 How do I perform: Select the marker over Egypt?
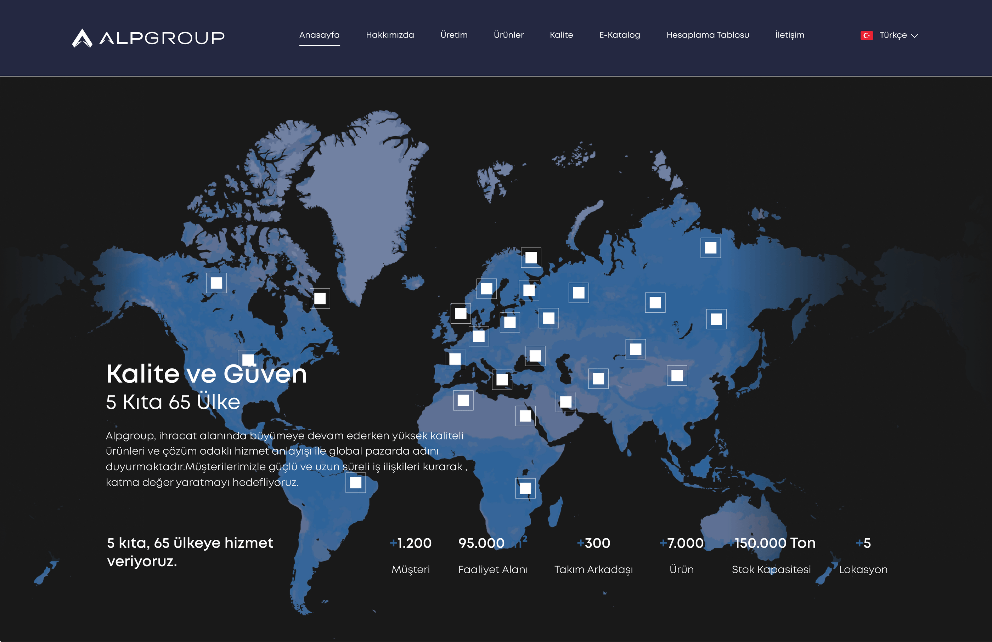(525, 415)
